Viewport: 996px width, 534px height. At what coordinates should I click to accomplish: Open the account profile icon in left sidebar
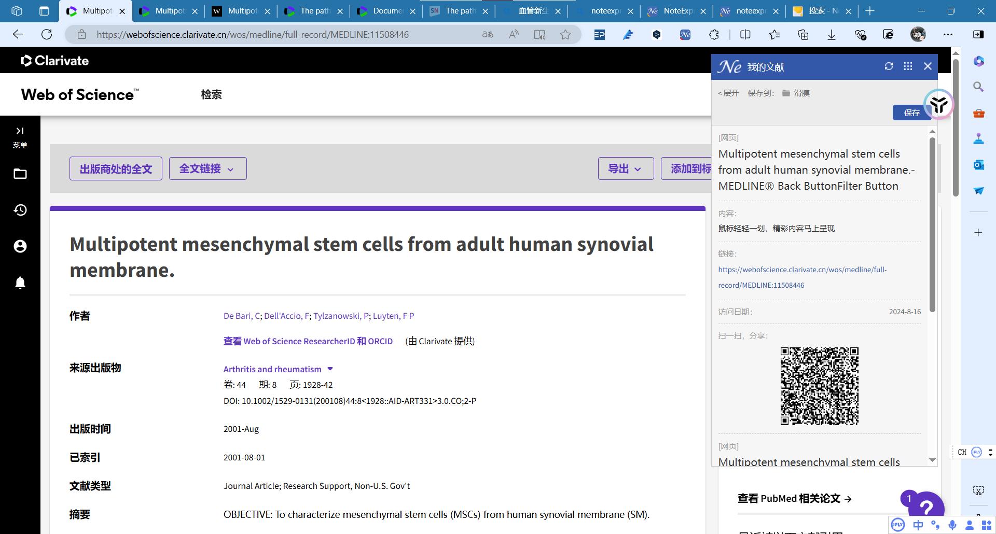point(20,246)
